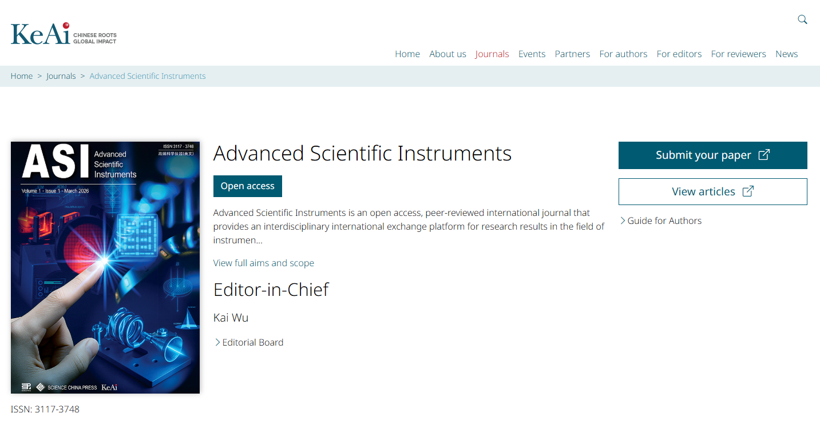Go to the News page
This screenshot has height=421, width=820.
[x=786, y=54]
